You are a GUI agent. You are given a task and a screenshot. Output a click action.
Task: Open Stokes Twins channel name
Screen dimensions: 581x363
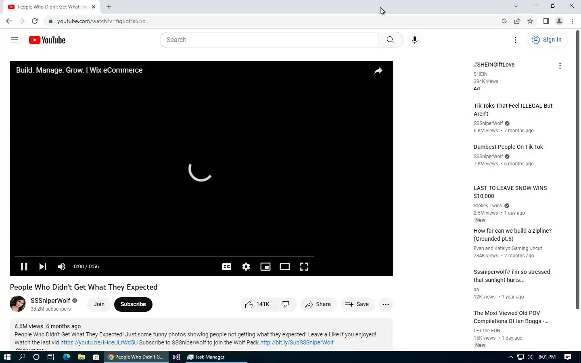[x=488, y=206]
